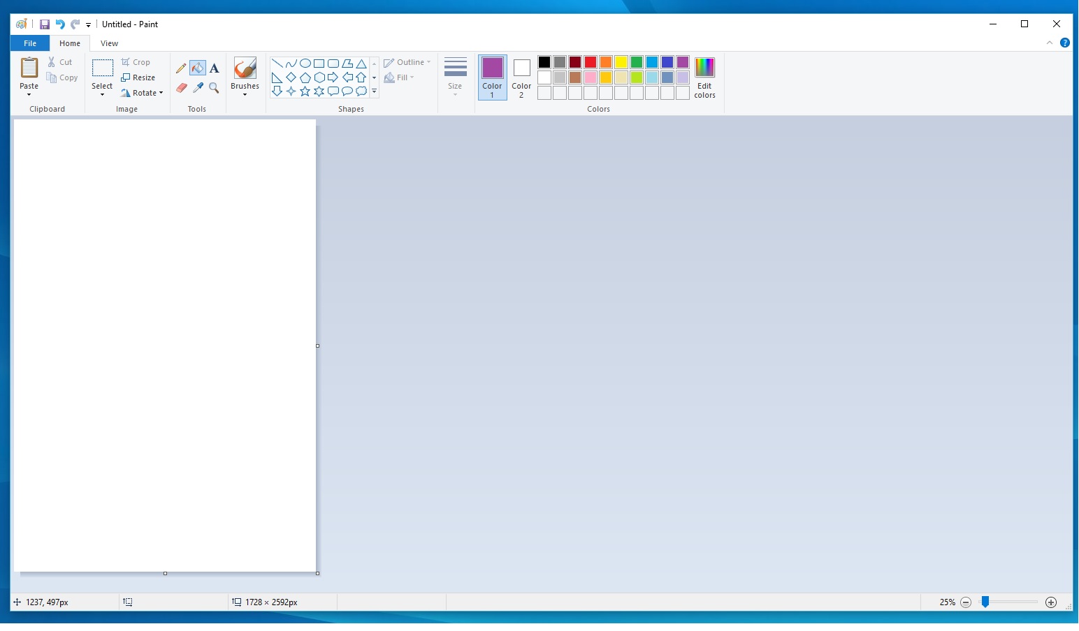Choose the Up arrow shape
Image resolution: width=1079 pixels, height=631 pixels.
[361, 77]
